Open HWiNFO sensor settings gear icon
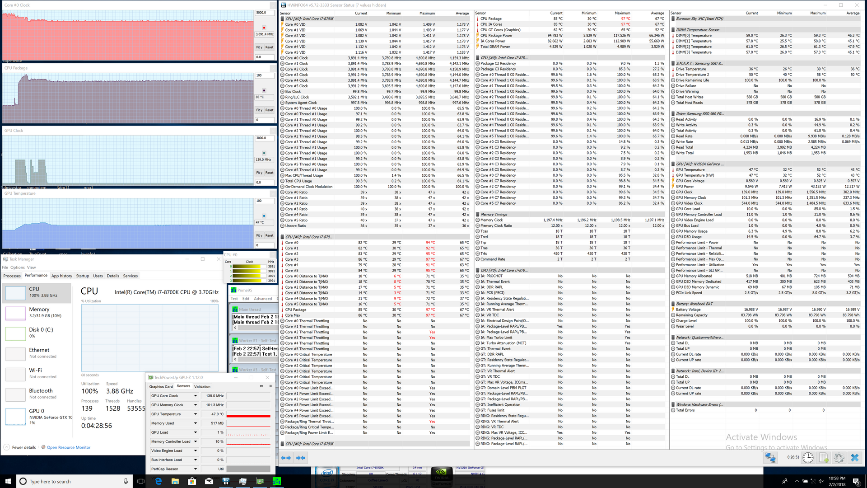This screenshot has width=867, height=488. click(x=839, y=458)
